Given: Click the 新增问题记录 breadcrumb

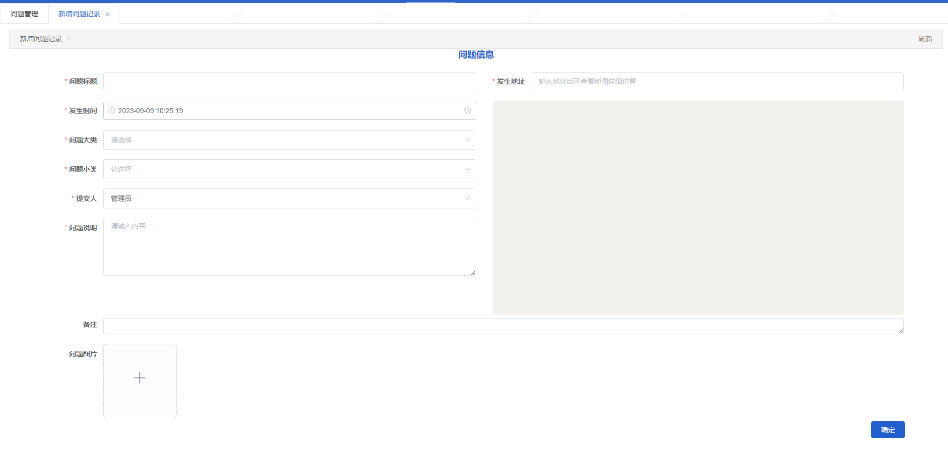Looking at the screenshot, I should click(x=41, y=39).
